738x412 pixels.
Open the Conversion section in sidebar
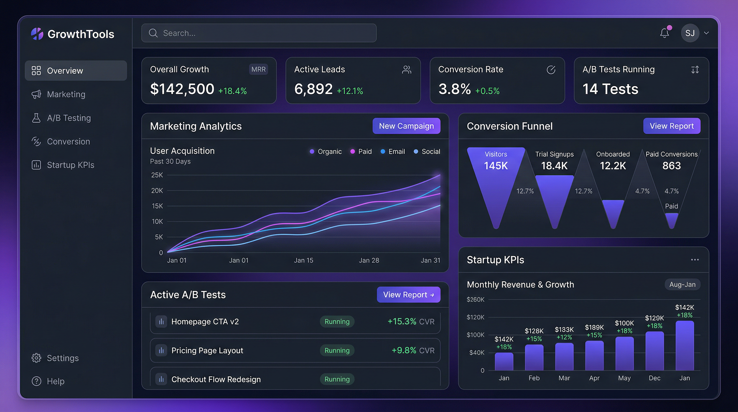coord(68,141)
